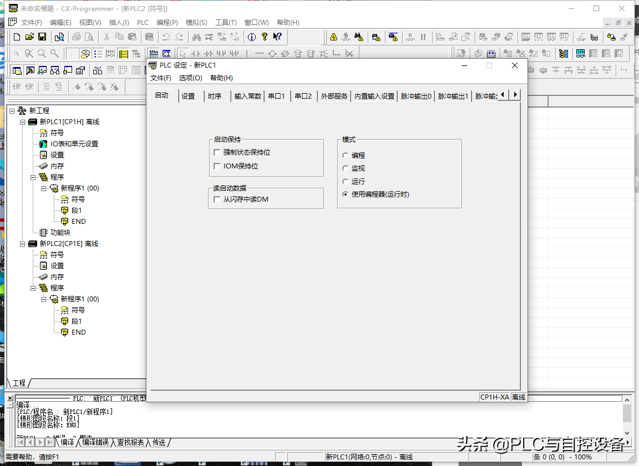Image resolution: width=639 pixels, height=466 pixels.
Task: Select the arrow selection mode tool
Action: tap(182, 53)
